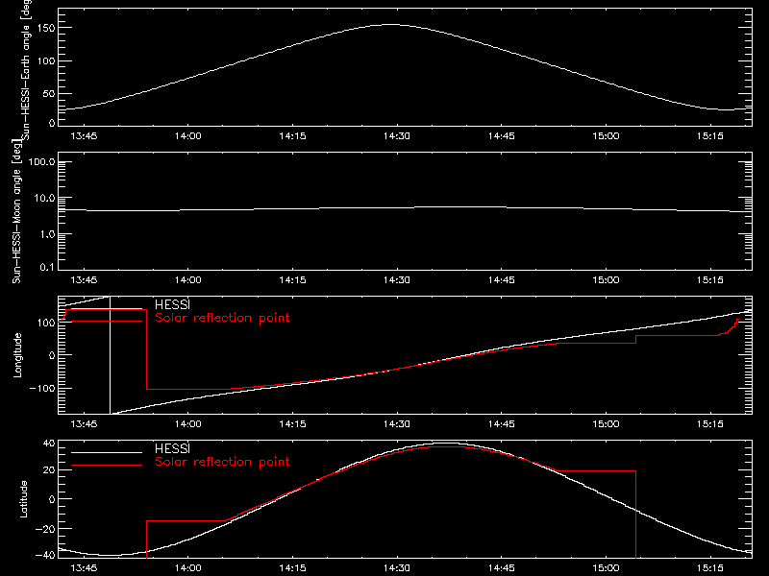Screen dimensions: 769x576
Task: Click the -40 tick on Latitude axis
Action: point(45,556)
